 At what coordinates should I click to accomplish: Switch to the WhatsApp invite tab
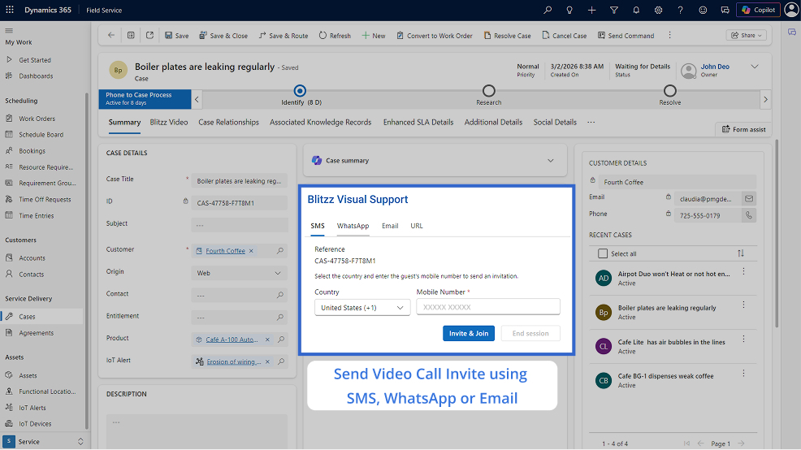(353, 226)
